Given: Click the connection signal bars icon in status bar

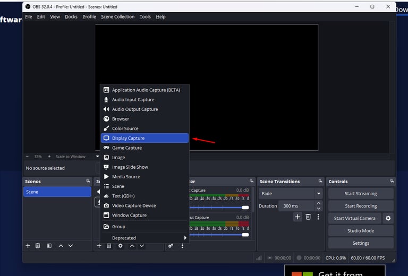Looking at the screenshot, I should 259,258.
